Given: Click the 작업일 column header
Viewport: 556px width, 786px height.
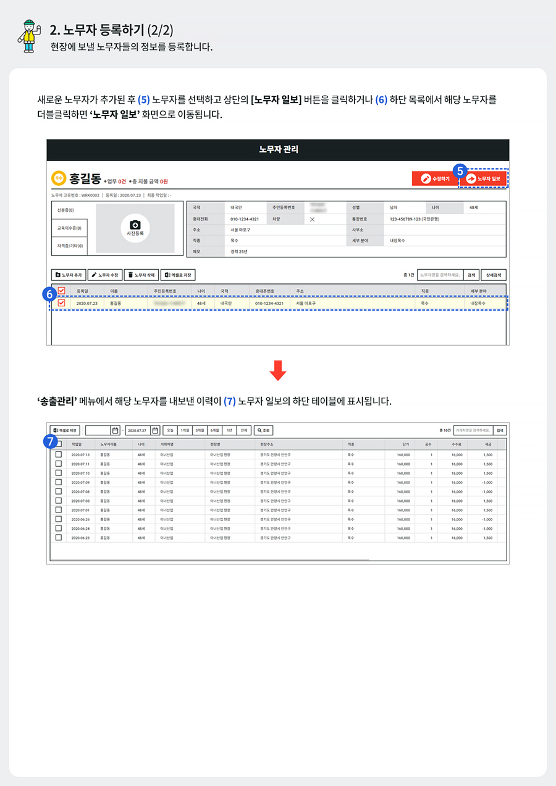Looking at the screenshot, I should point(77,444).
